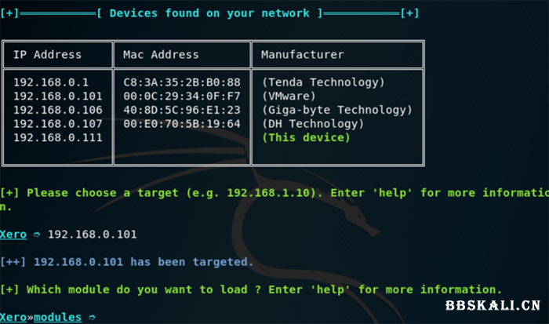Click the Tenda Technology manufacturer entry

click(323, 82)
